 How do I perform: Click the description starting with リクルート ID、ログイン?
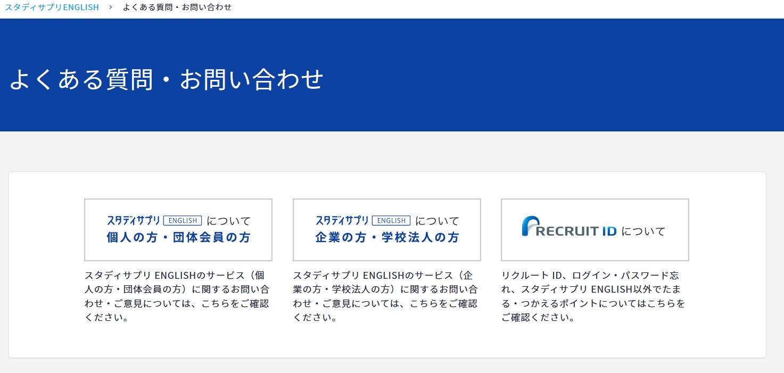coord(593,297)
